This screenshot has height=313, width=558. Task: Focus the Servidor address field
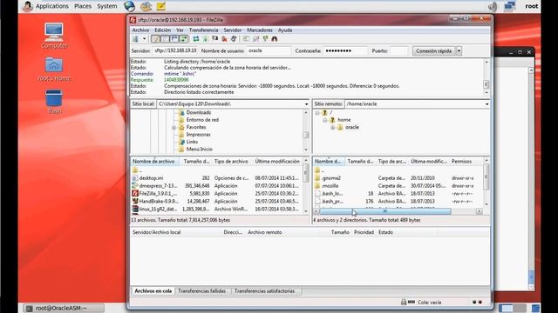pyautogui.click(x=175, y=50)
